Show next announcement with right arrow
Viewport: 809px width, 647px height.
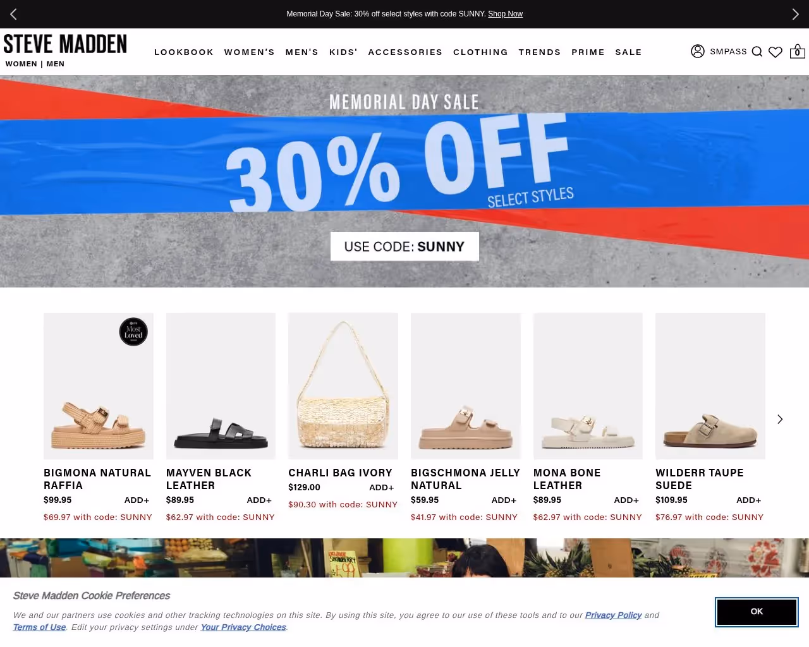coord(795,14)
